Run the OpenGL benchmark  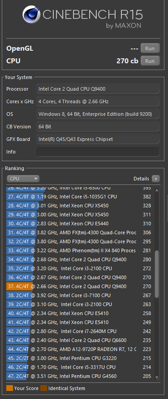coord(150,48)
